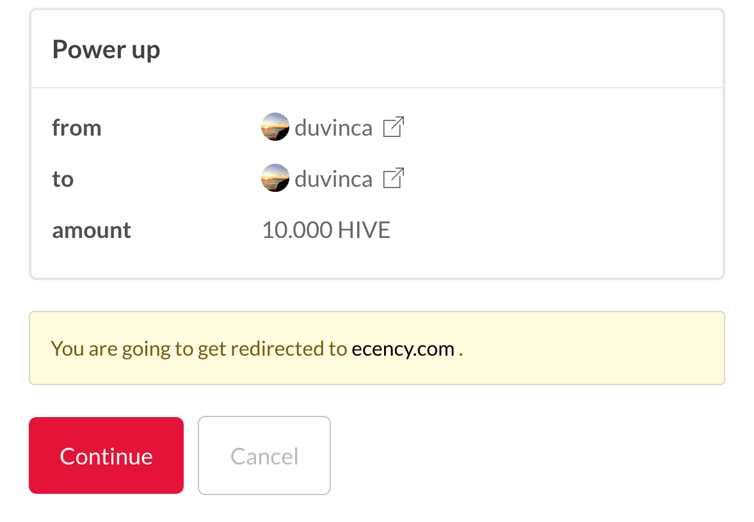Click 'You are going to get redirected' text
Viewport: 754px width, 522px height.
[x=198, y=349]
